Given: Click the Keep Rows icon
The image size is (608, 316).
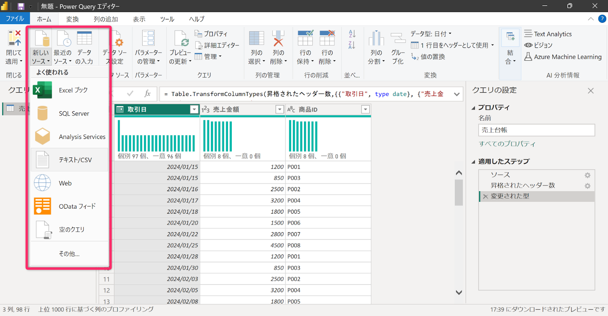Looking at the screenshot, I should pyautogui.click(x=306, y=38).
